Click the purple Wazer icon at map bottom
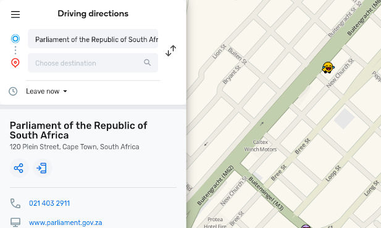The image size is (381, 228). [x=306, y=226]
